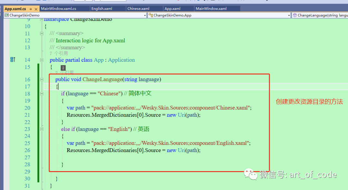Viewport: 348px width, 190px height.
Task: Click the inheritance margin glyph on line 14
Action: (x=13, y=59)
